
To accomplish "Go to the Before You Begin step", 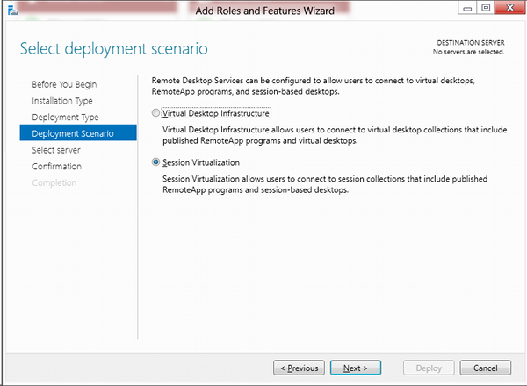I will pyautogui.click(x=64, y=84).
